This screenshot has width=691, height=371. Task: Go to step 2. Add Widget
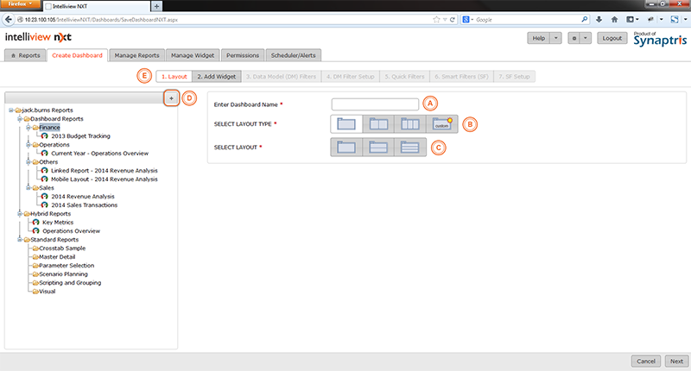(217, 77)
